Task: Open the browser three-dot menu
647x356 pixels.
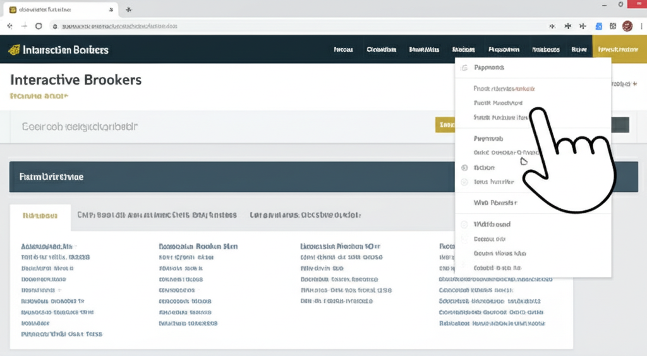Action: [x=641, y=26]
